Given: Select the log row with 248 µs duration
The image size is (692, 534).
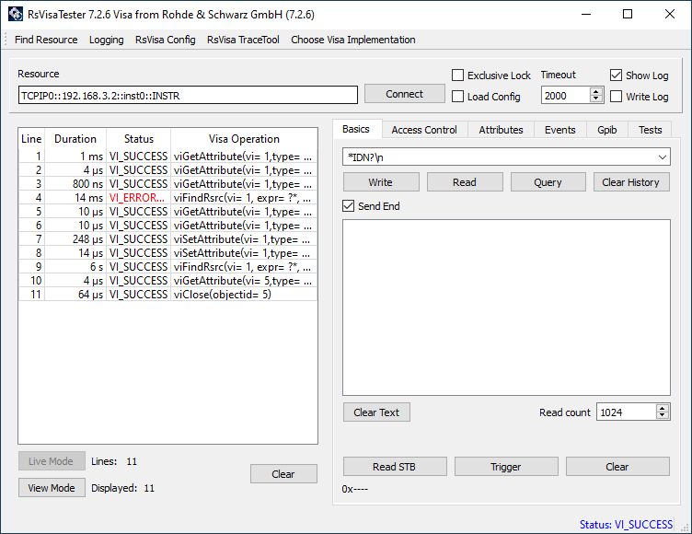Looking at the screenshot, I should pyautogui.click(x=167, y=239).
